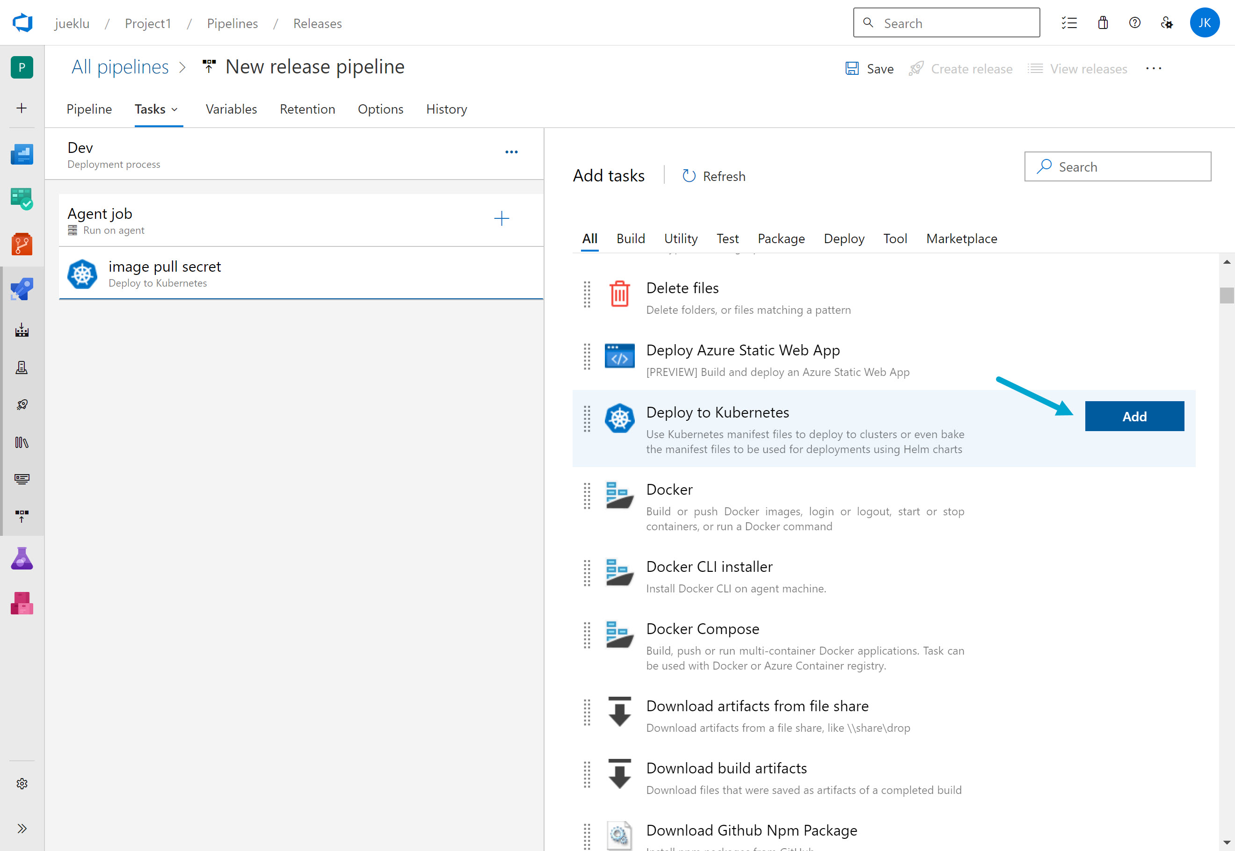Select the Test Plans flask icon

(x=22, y=558)
